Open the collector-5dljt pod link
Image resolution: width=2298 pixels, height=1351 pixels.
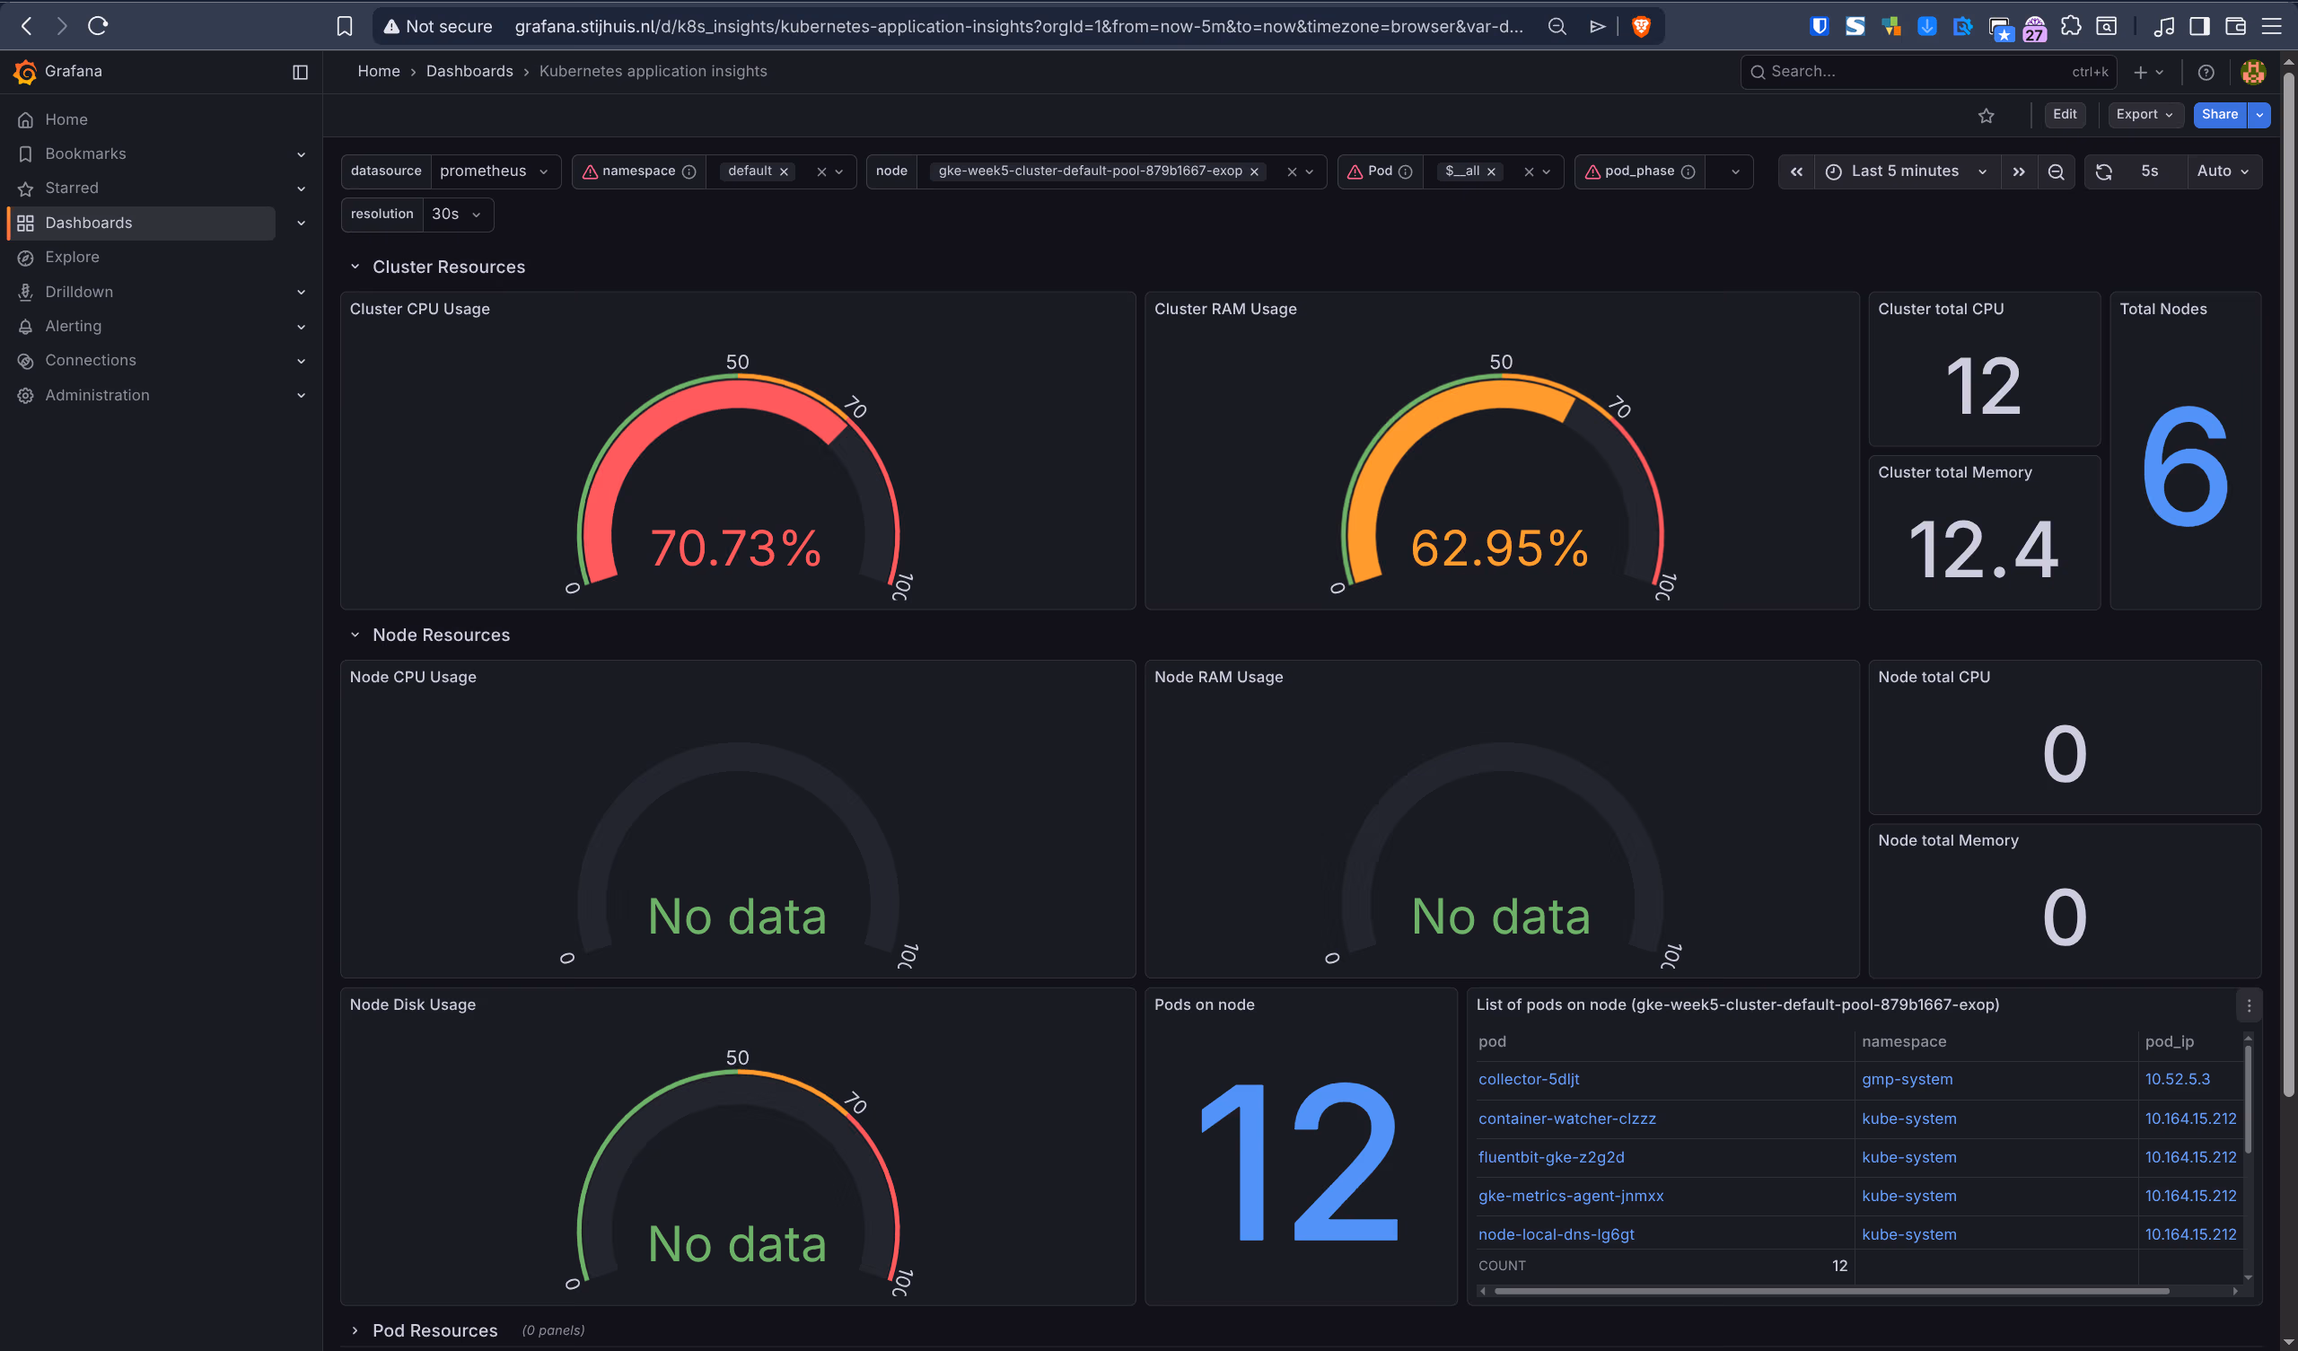[1528, 1079]
